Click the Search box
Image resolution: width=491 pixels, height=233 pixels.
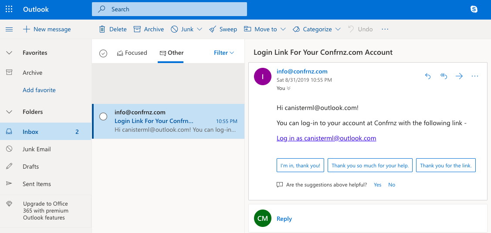[169, 10]
